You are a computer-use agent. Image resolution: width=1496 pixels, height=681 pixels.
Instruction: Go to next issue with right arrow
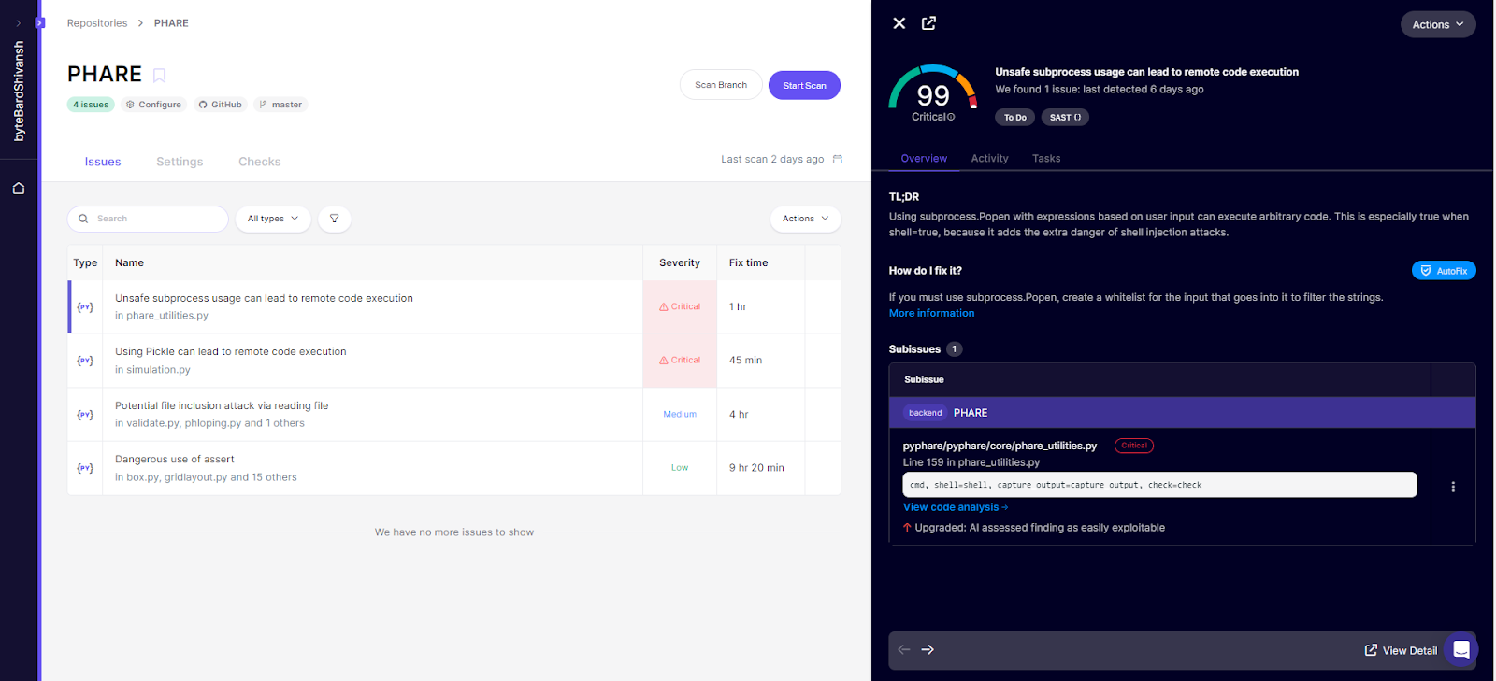pos(928,650)
